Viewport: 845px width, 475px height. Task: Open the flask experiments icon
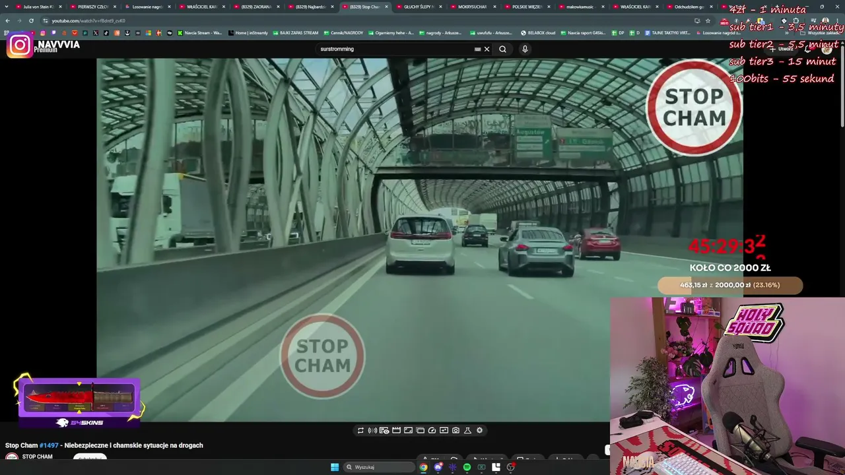467,430
